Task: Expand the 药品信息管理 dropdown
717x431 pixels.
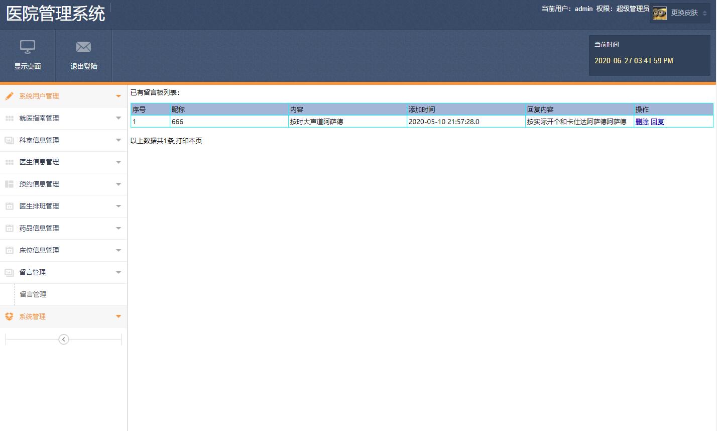Action: click(118, 228)
